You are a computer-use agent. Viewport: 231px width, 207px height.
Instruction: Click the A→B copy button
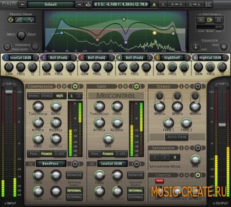tap(177, 5)
